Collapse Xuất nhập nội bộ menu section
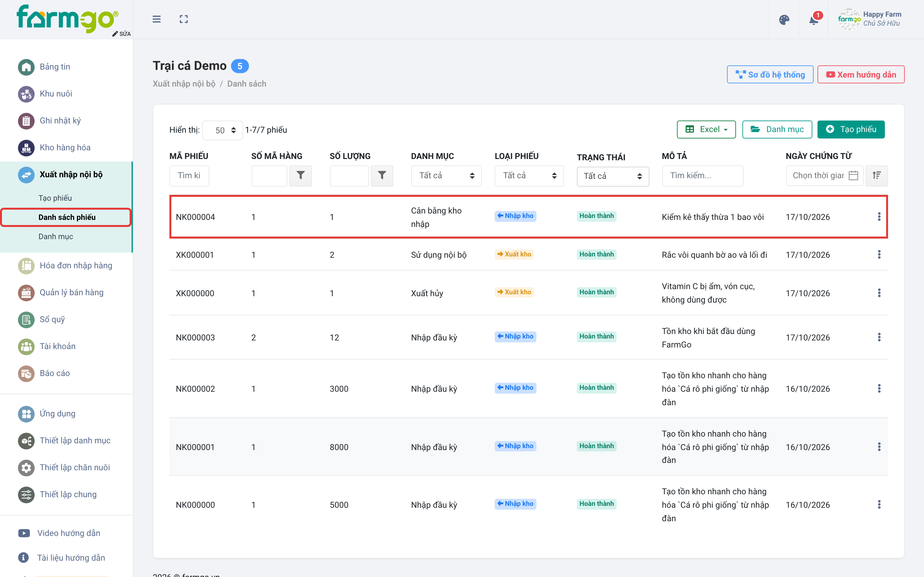This screenshot has width=924, height=577. point(66,175)
